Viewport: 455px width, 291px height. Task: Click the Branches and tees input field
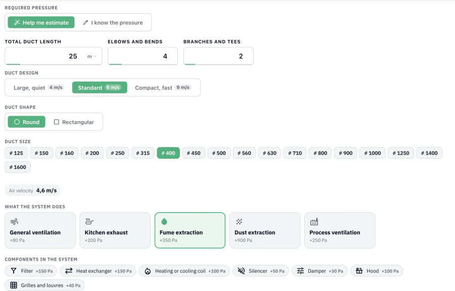[218, 56]
